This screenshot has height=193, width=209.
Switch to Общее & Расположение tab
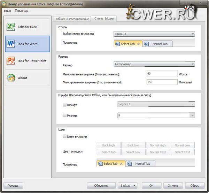(x=71, y=18)
